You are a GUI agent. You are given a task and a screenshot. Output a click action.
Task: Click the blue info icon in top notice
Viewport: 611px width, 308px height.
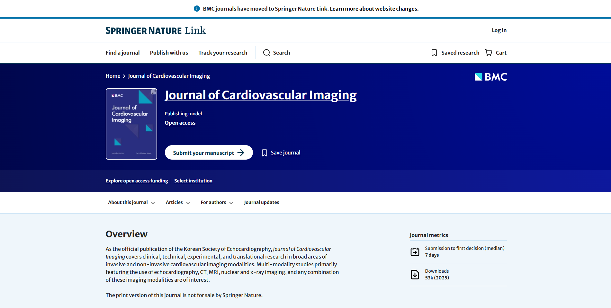tap(197, 9)
